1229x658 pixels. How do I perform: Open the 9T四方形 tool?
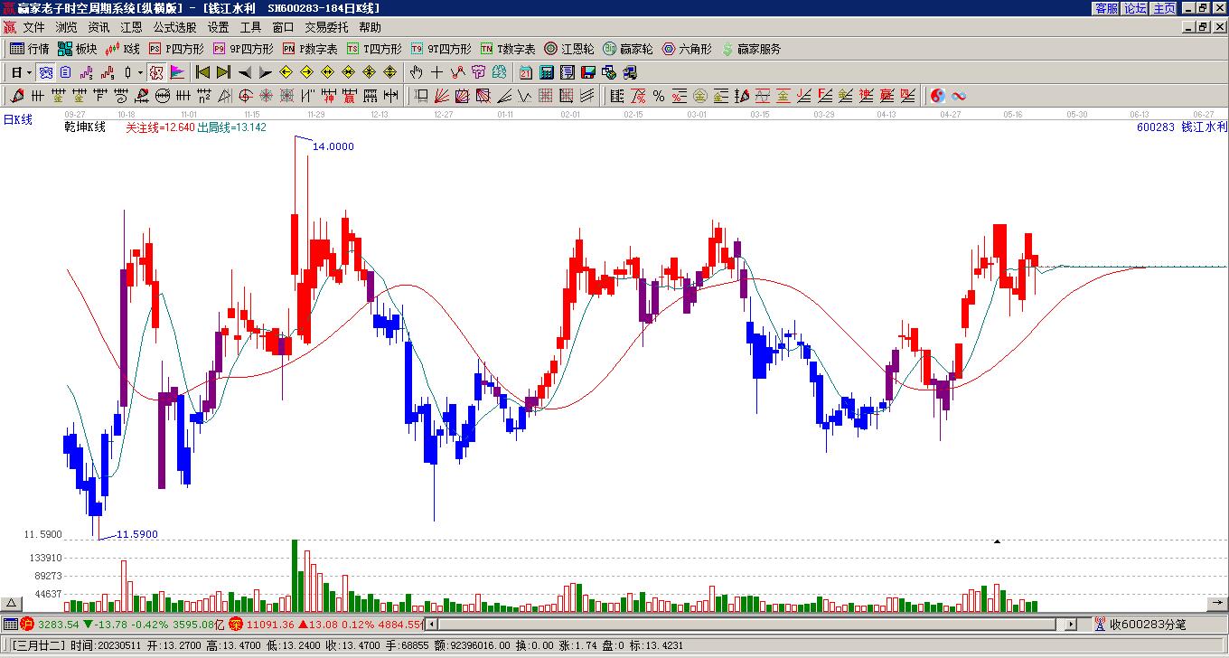441,49
